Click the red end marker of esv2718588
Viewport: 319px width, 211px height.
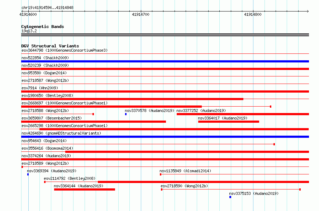93,114
